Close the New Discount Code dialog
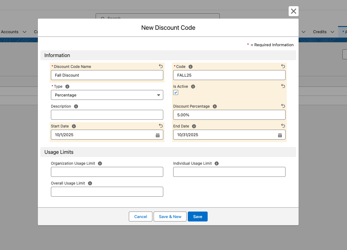The width and height of the screenshot is (347, 250). point(293,11)
